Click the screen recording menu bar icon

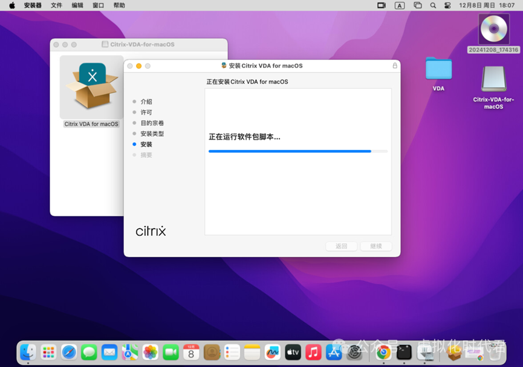[x=382, y=5]
